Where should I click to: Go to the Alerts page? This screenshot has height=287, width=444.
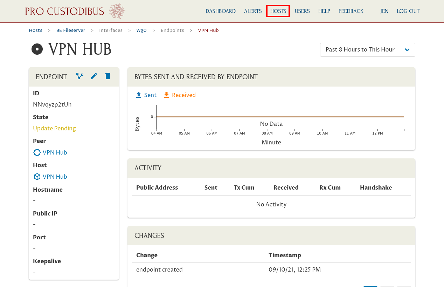coord(253,11)
